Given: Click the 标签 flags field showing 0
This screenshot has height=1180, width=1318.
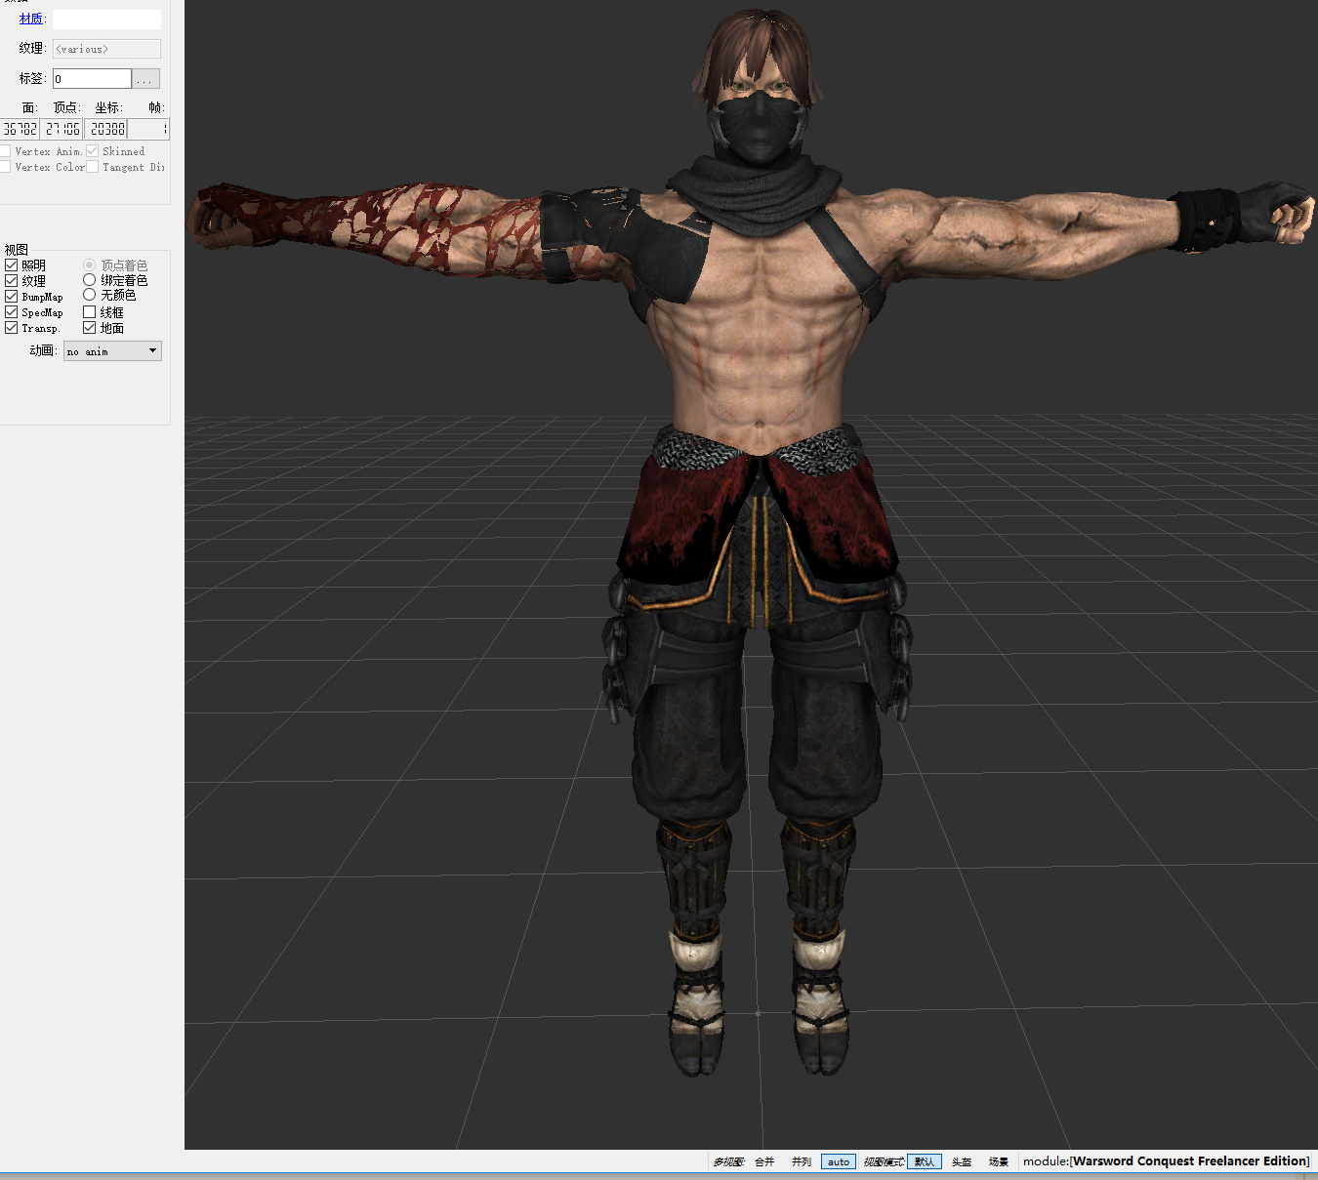Looking at the screenshot, I should tap(92, 79).
